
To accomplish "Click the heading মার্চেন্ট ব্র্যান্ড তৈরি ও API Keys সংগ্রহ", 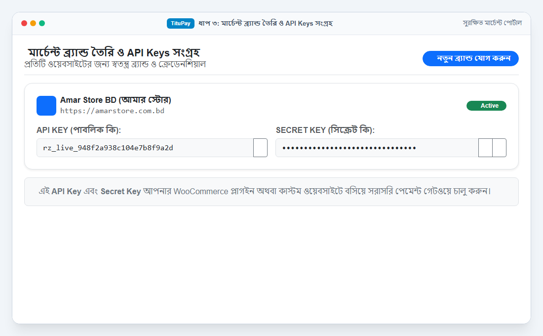I will (x=114, y=53).
